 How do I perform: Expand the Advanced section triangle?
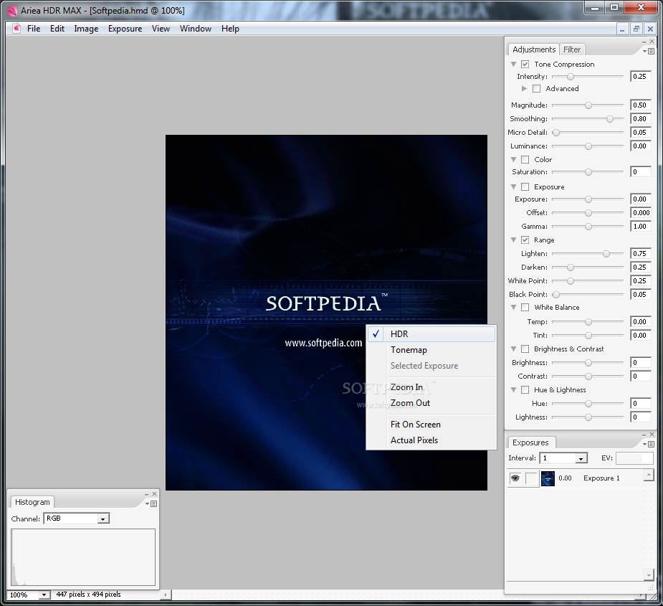[525, 88]
